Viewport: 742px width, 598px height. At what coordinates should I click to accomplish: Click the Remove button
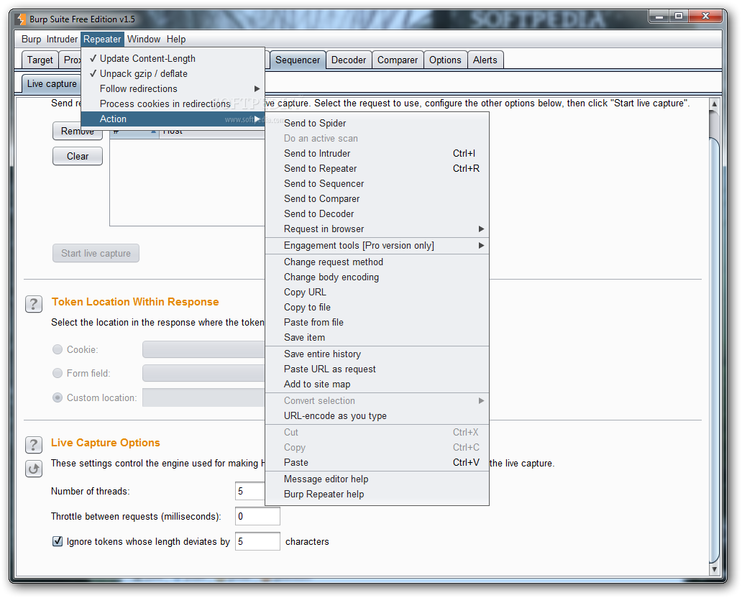[x=78, y=131]
